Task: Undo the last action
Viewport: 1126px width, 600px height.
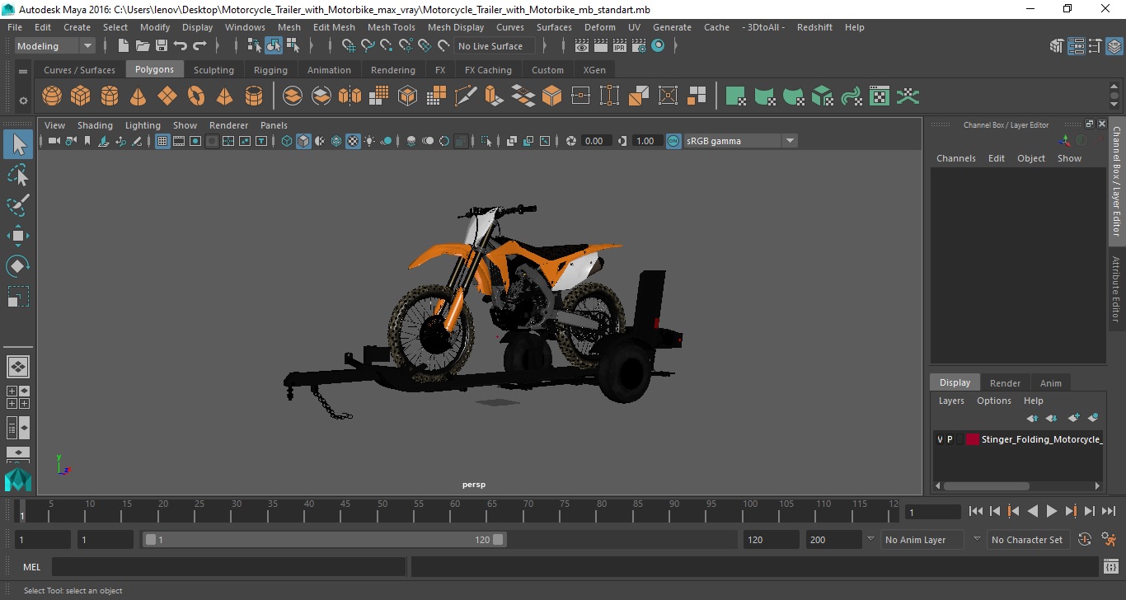Action: tap(181, 46)
